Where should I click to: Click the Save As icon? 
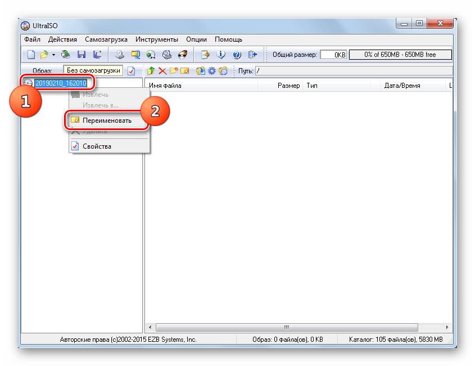[97, 55]
